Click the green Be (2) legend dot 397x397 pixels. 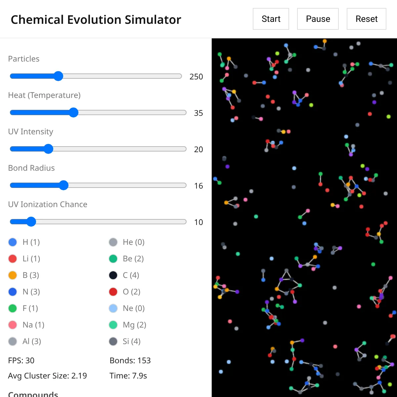pyautogui.click(x=113, y=259)
